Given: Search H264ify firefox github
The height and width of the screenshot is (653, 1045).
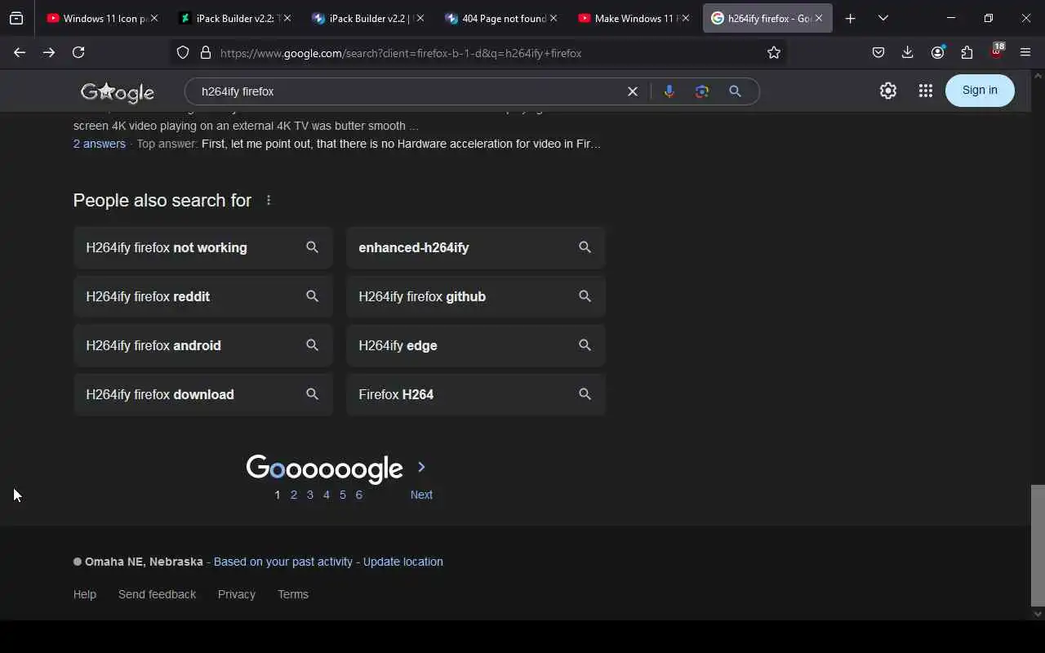Looking at the screenshot, I should pos(476,296).
